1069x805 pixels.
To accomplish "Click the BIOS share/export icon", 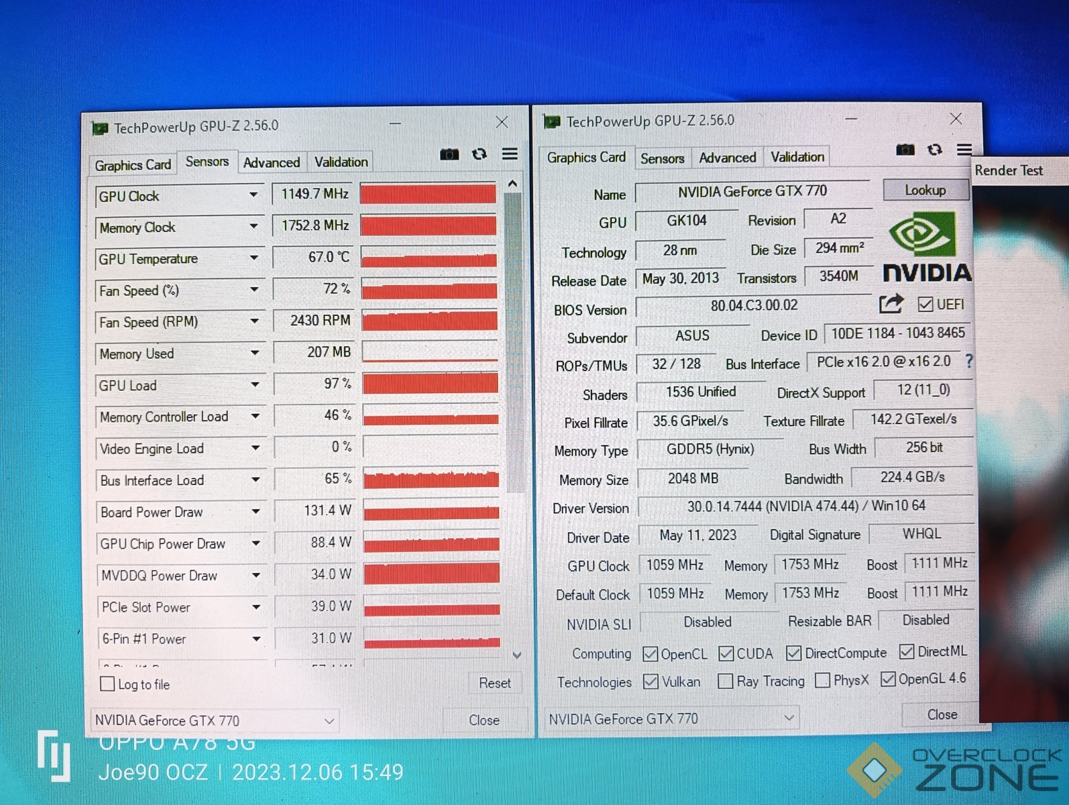I will (891, 304).
